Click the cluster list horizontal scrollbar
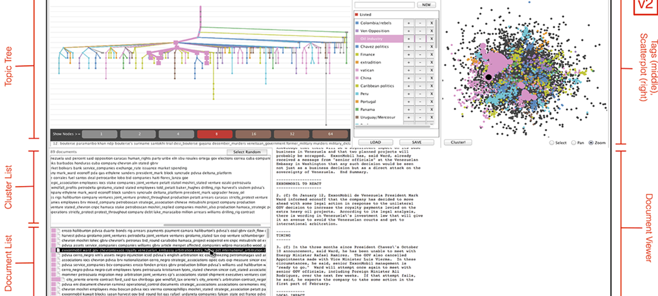 [212, 225]
